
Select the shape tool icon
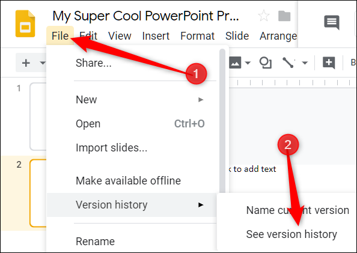[266, 62]
